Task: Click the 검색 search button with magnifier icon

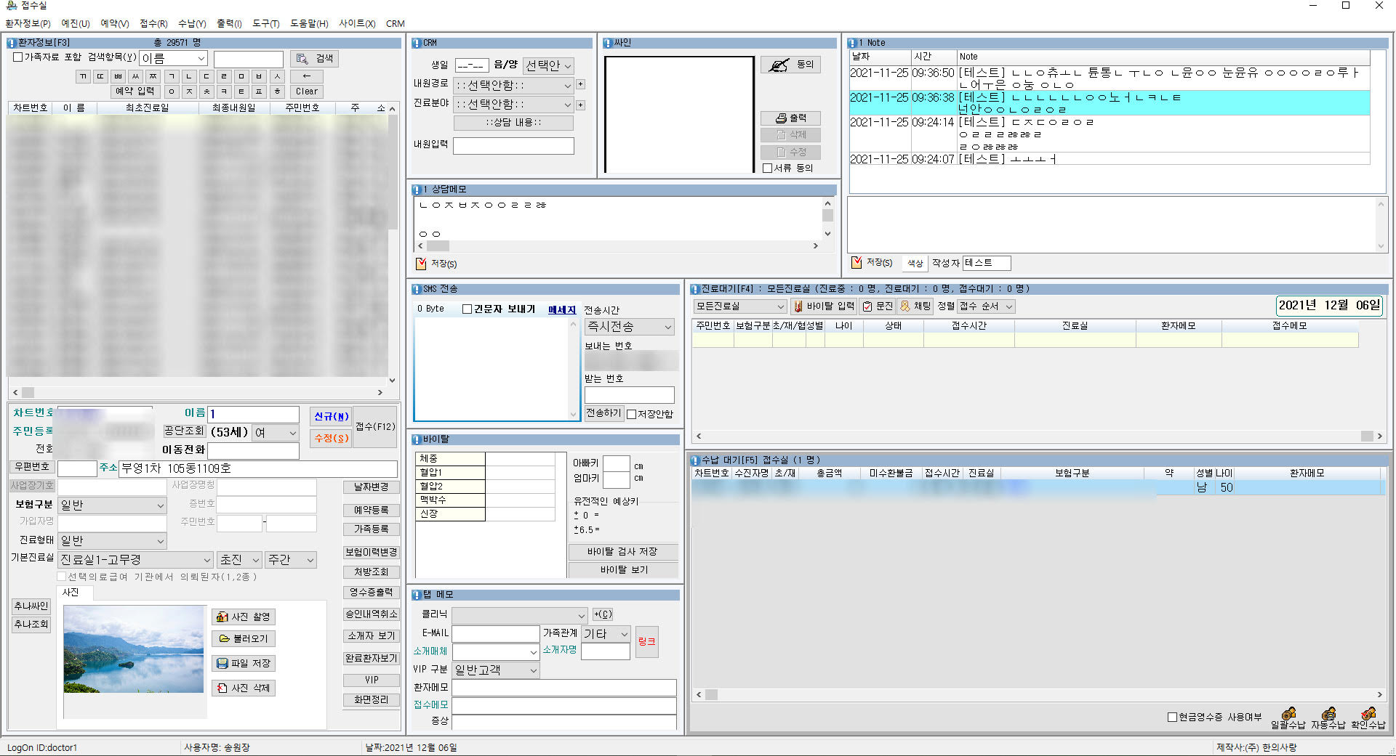Action: (315, 59)
